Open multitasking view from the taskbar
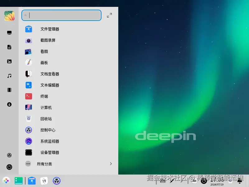 pyautogui.click(x=19, y=181)
